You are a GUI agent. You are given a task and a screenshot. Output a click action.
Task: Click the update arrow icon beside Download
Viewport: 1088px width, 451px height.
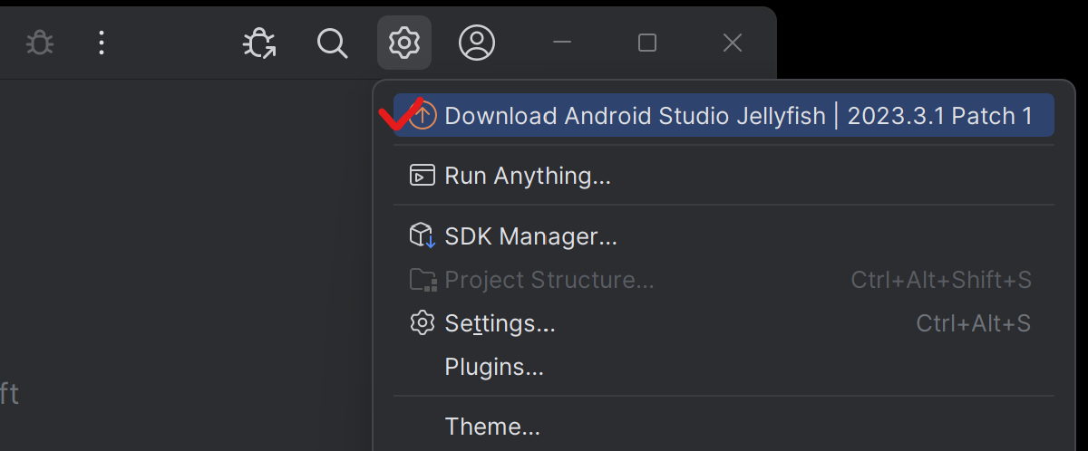coord(423,115)
